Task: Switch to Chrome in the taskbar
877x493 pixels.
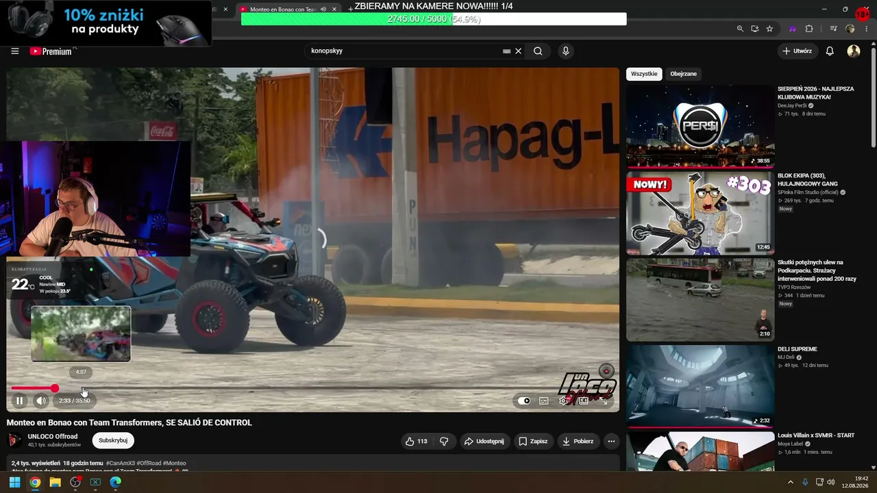Action: point(35,482)
